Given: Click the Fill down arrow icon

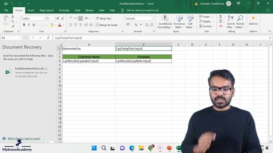Looking at the screenshot, I should pos(221,21).
